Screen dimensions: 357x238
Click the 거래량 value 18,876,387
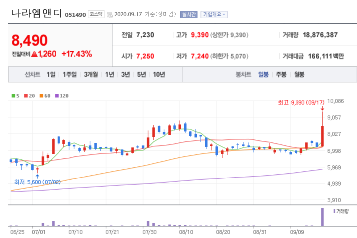(320, 35)
